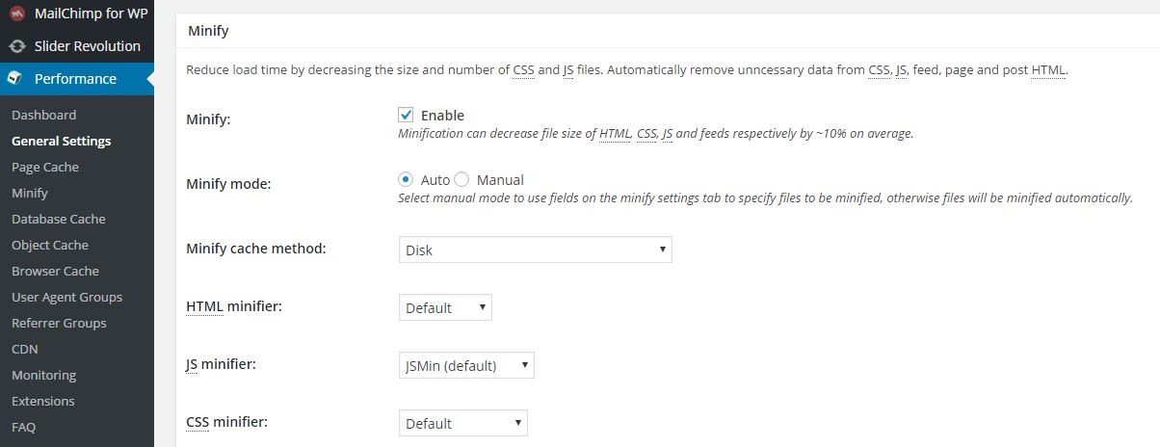Image resolution: width=1160 pixels, height=447 pixels.
Task: Go to Page Cache settings
Action: [x=45, y=168]
